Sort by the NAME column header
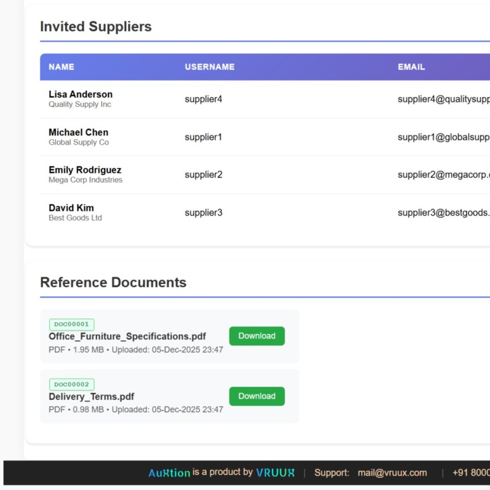The width and height of the screenshot is (490, 490). click(x=62, y=67)
